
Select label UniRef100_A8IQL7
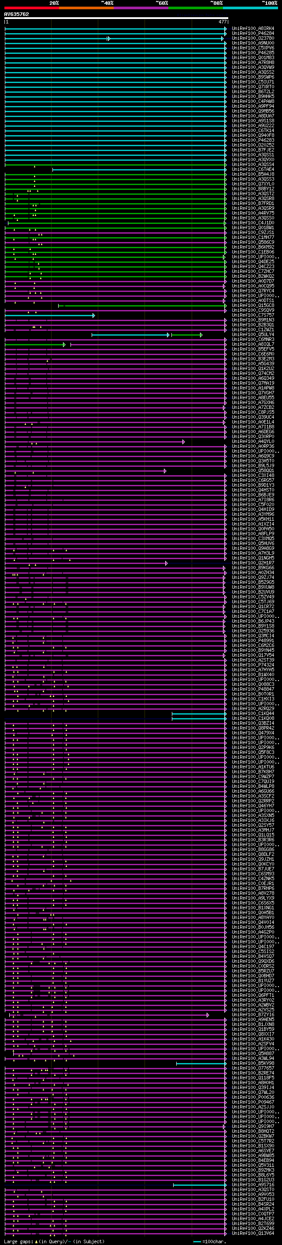253,344
